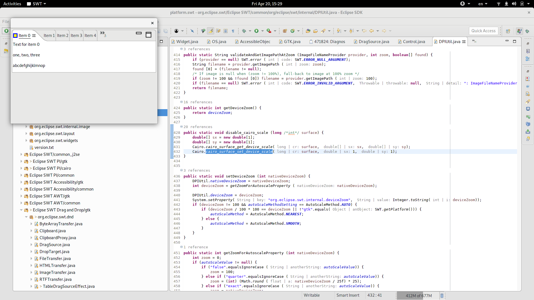Open dropdown arrow next to Debug icon
The image size is (534, 300).
pyautogui.click(x=250, y=31)
